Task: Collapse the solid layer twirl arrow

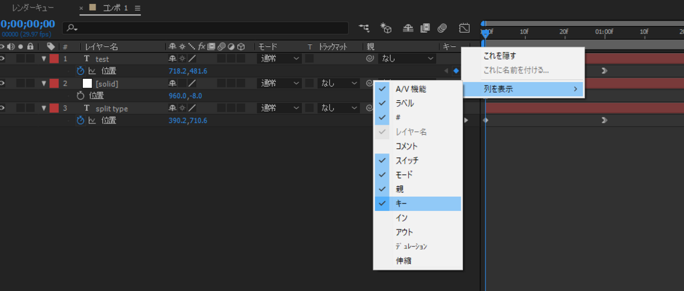Action: pos(43,83)
